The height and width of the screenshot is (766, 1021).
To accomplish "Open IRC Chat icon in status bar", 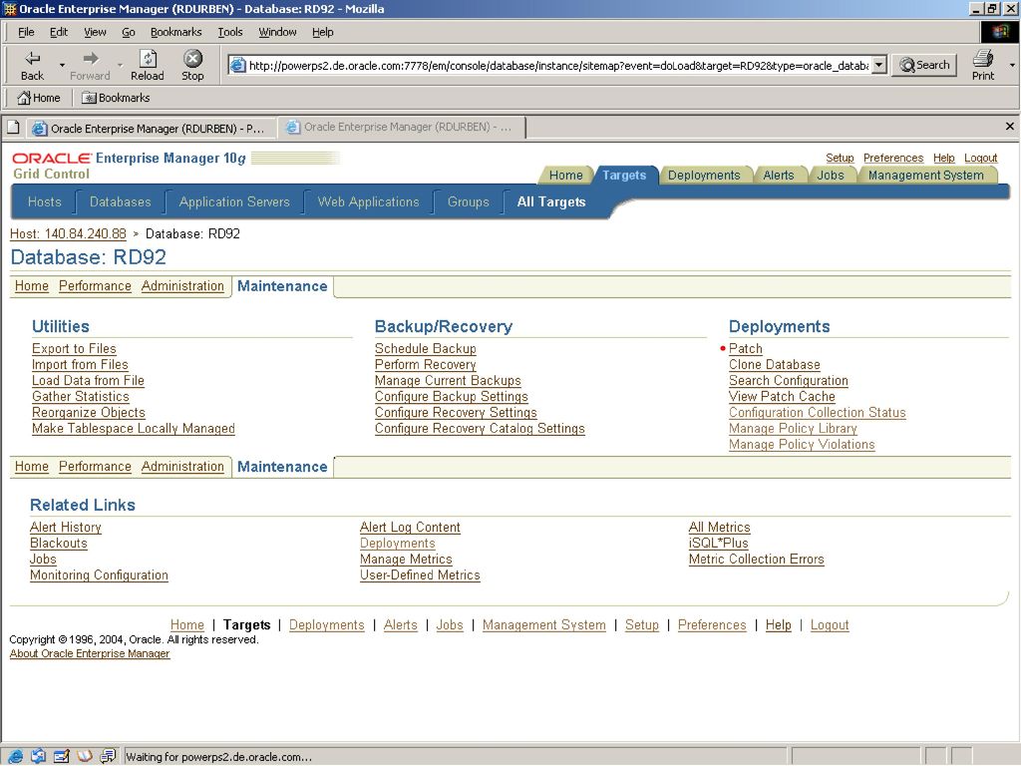I will point(108,756).
